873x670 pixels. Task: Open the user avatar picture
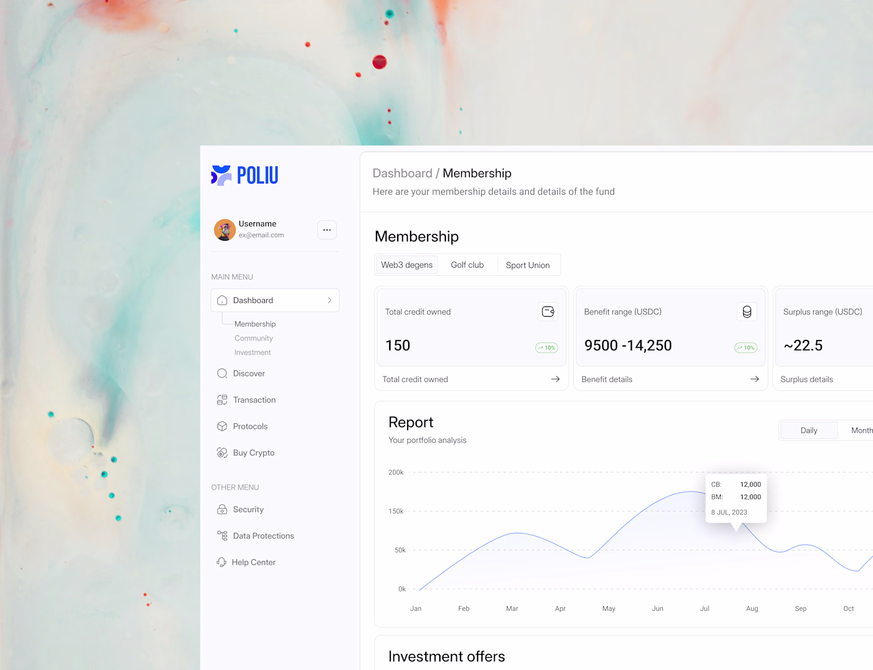point(225,230)
